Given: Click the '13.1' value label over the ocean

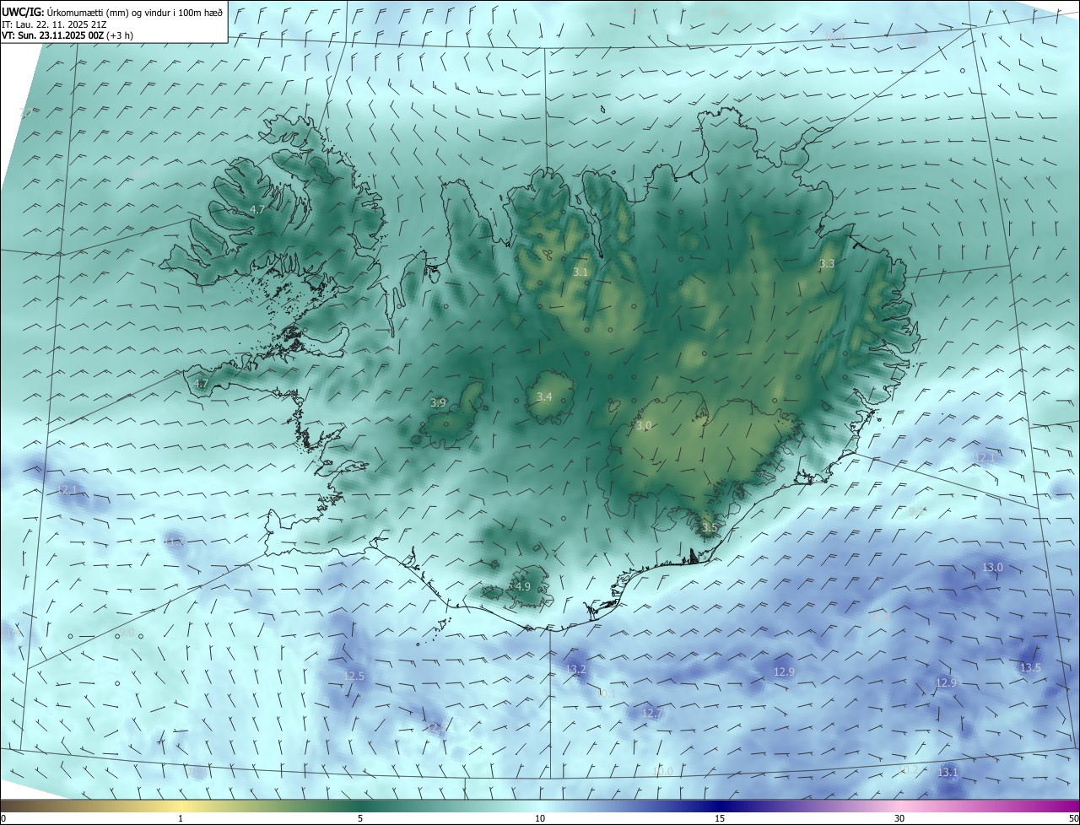Looking at the screenshot, I should click(948, 773).
